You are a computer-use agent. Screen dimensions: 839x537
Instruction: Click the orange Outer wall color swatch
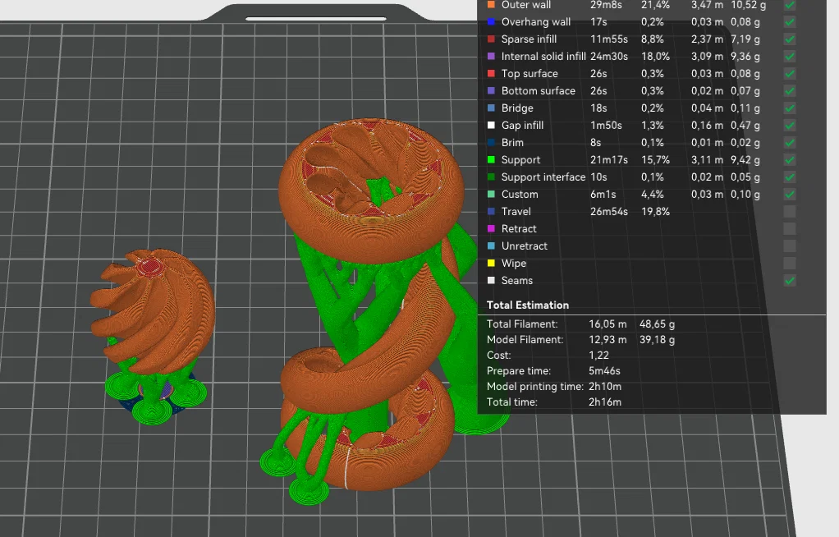coord(491,5)
